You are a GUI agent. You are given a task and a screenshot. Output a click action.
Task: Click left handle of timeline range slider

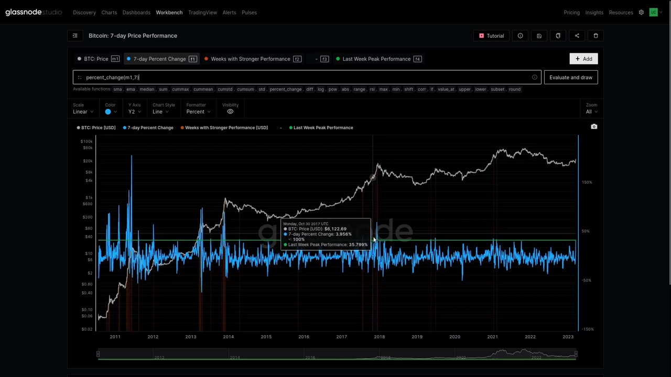[x=98, y=354]
